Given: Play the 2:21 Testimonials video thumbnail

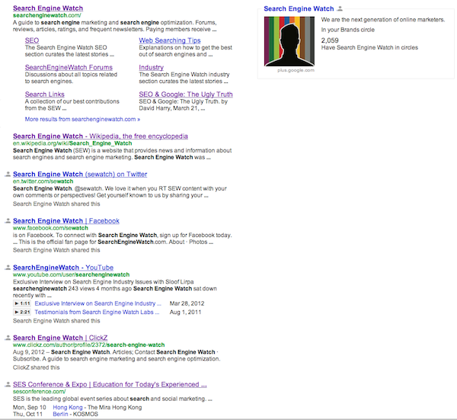Looking at the screenshot, I should [22, 312].
